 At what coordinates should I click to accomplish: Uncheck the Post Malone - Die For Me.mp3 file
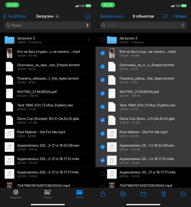(102, 134)
